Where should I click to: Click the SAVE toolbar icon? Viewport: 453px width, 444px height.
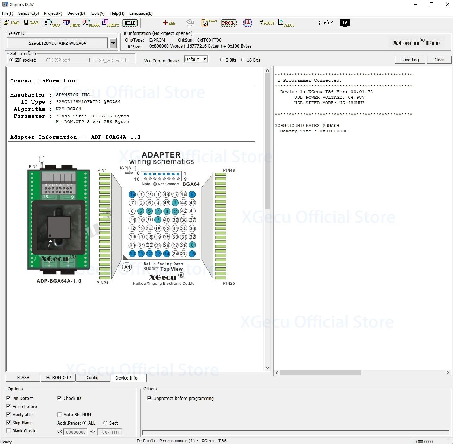coord(31,23)
